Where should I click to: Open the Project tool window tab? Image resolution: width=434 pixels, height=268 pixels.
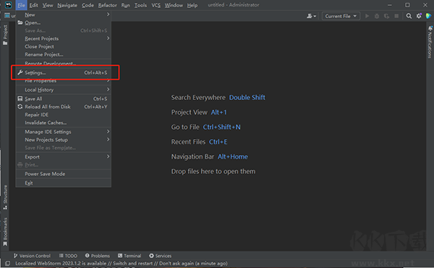(x=5, y=35)
